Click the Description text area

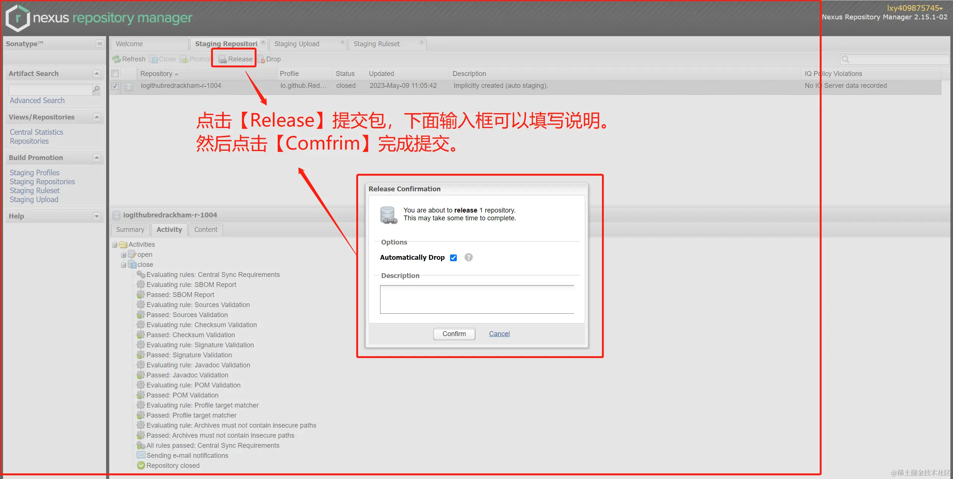click(x=476, y=300)
